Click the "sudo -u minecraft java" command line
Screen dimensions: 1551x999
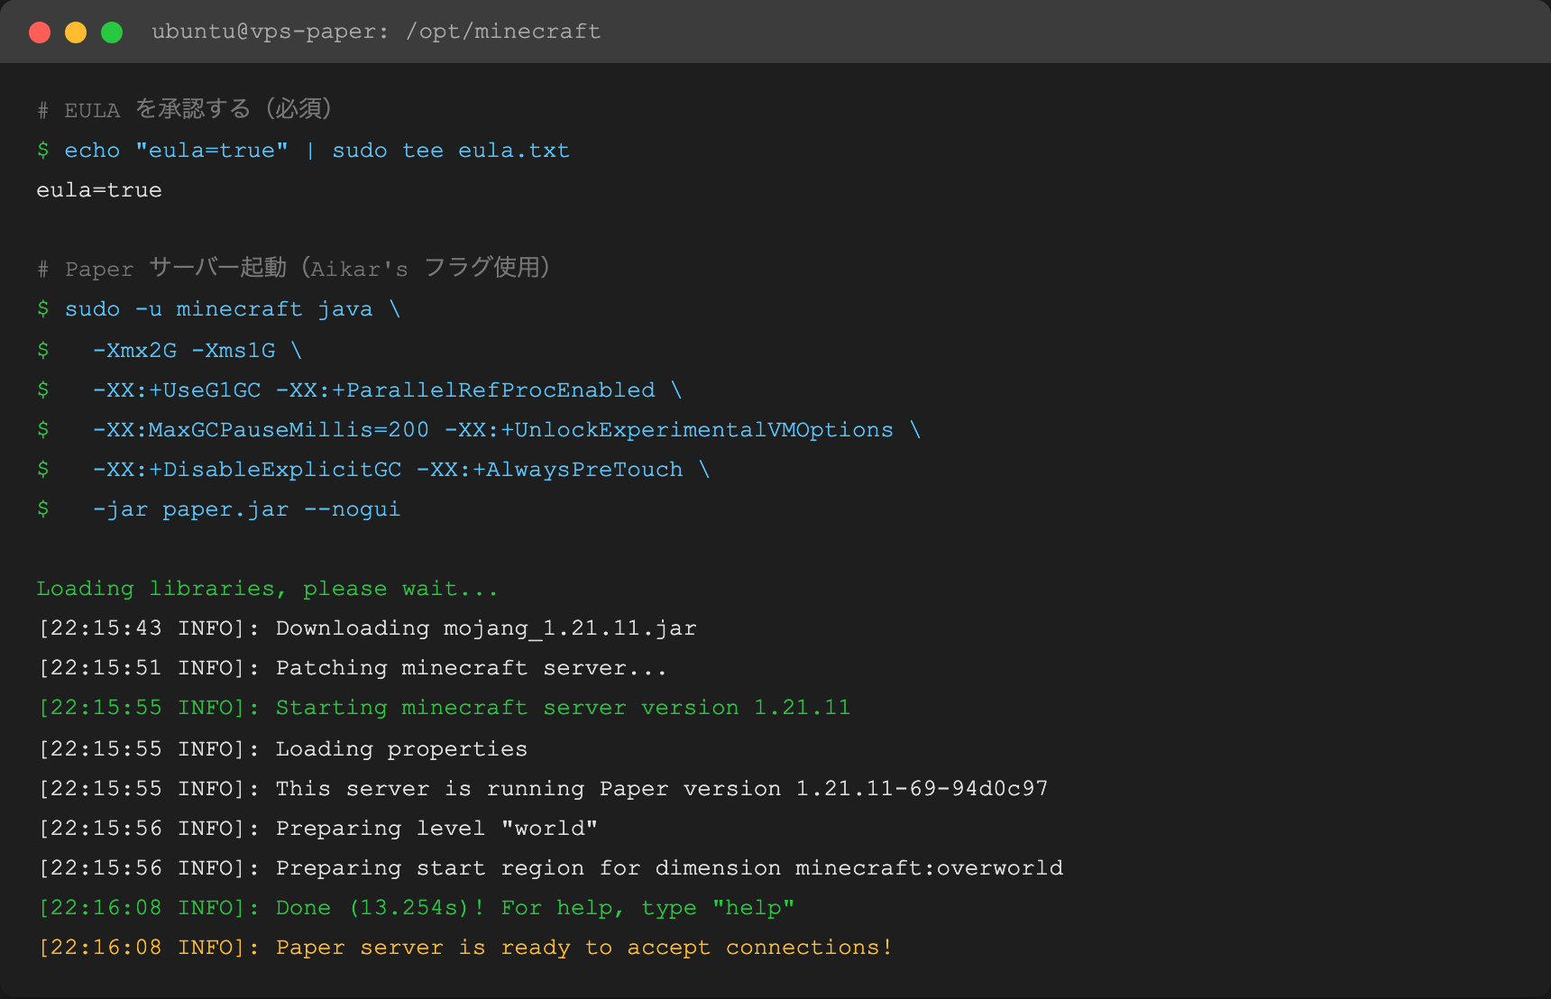(219, 309)
